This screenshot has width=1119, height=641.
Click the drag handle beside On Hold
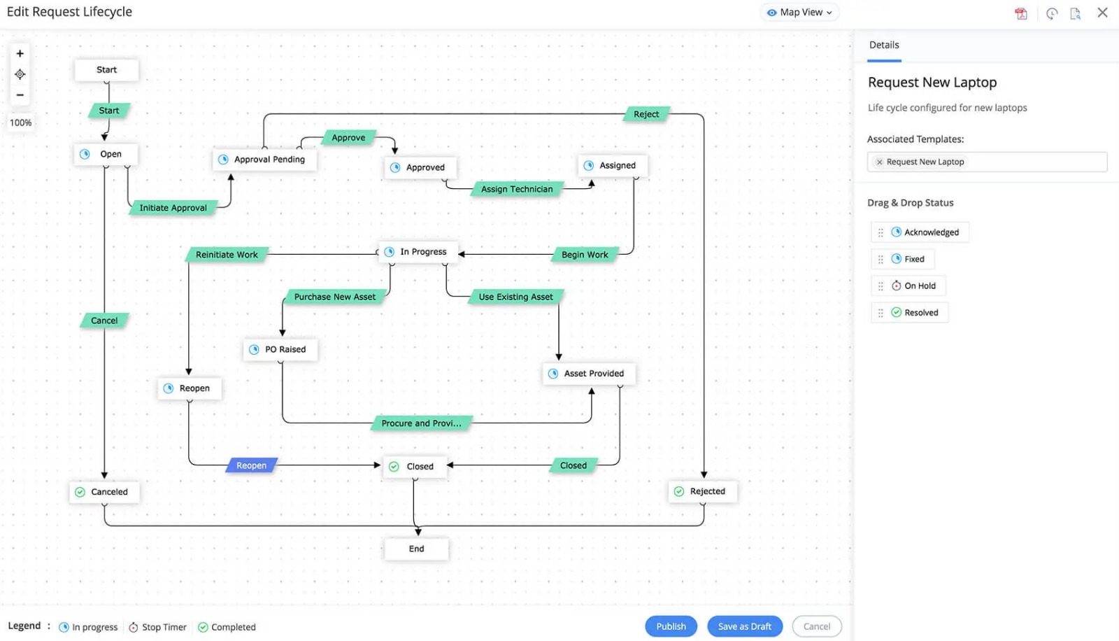click(x=881, y=286)
